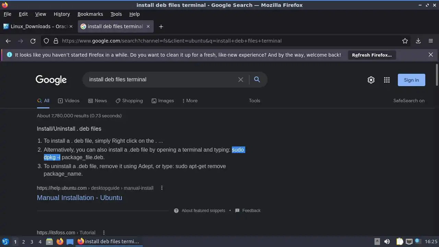The height and width of the screenshot is (247, 439).
Task: Open the SafeSearch on setting
Action: (409, 101)
